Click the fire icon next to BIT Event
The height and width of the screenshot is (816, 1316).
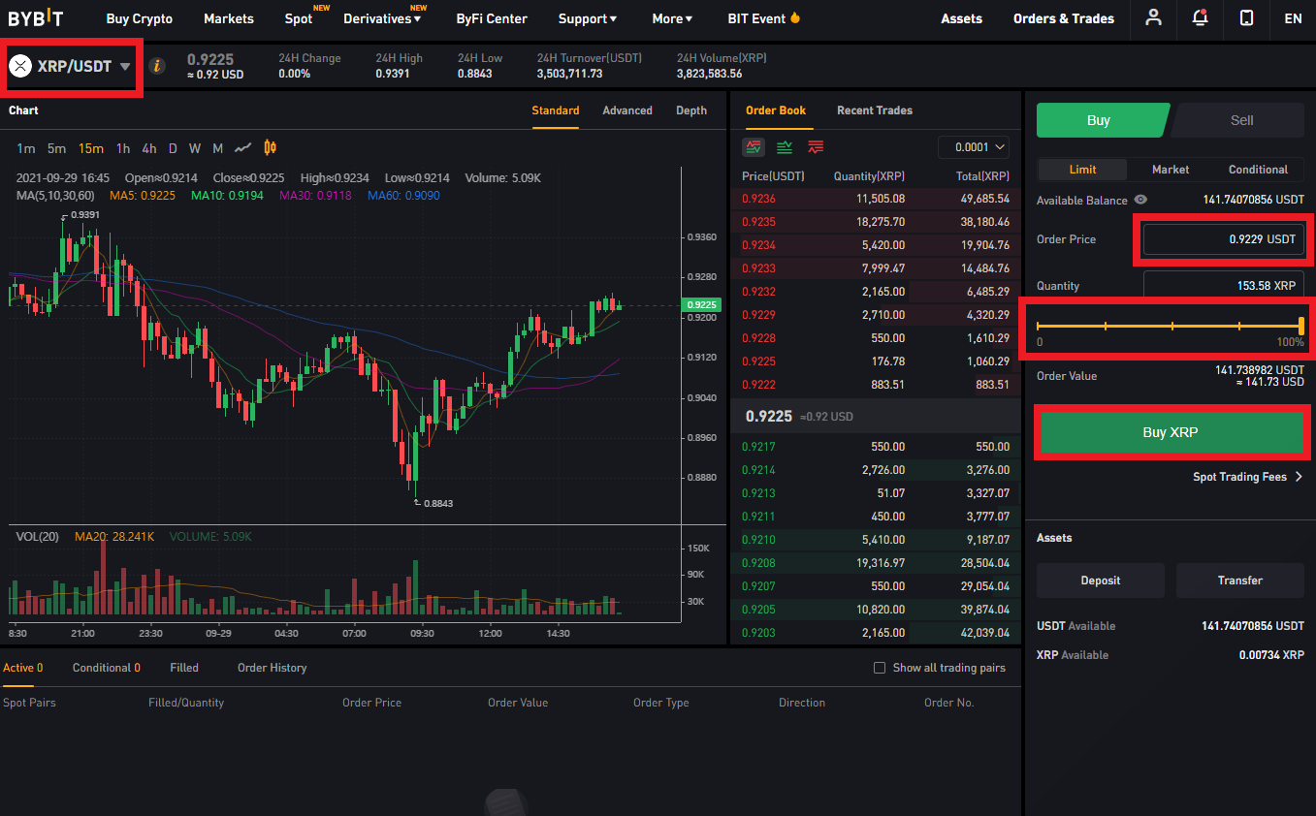click(x=795, y=17)
